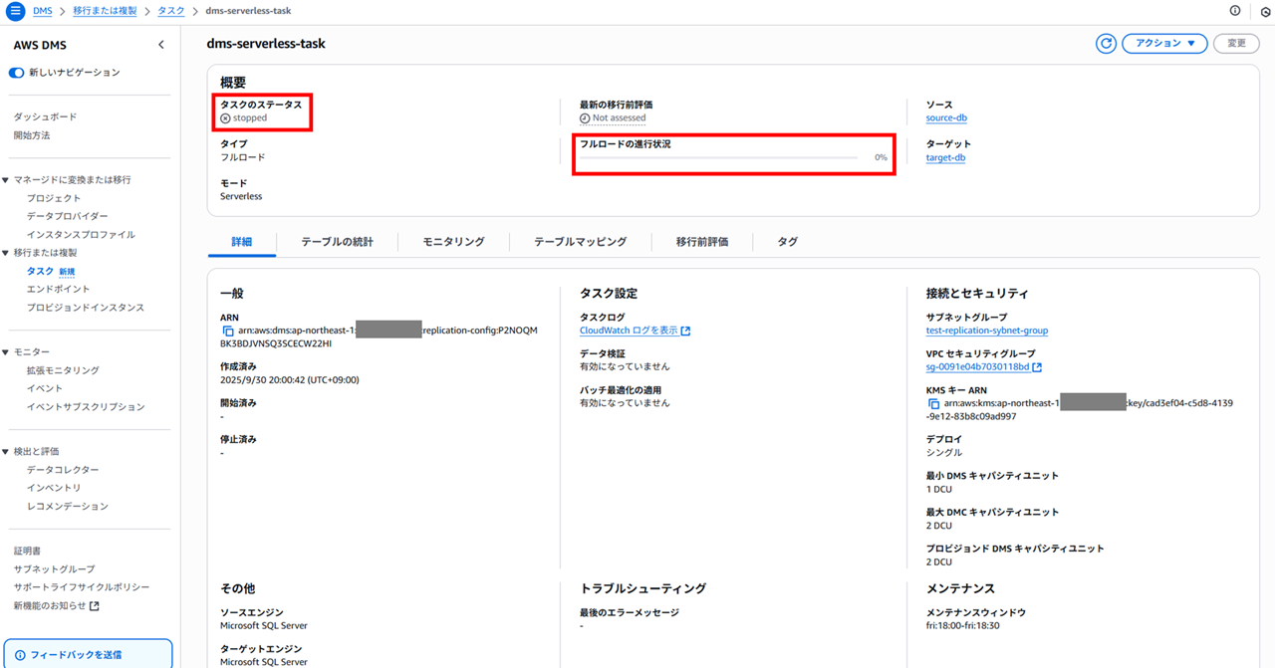Open イベントサブスクリプション in sidebar

(86, 406)
